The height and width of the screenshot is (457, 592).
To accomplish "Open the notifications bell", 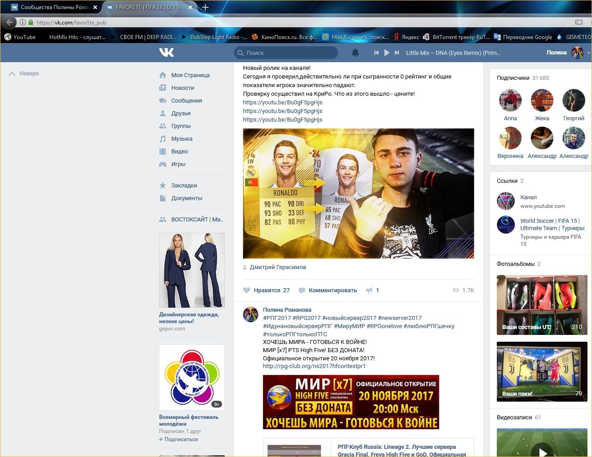I will pos(355,53).
